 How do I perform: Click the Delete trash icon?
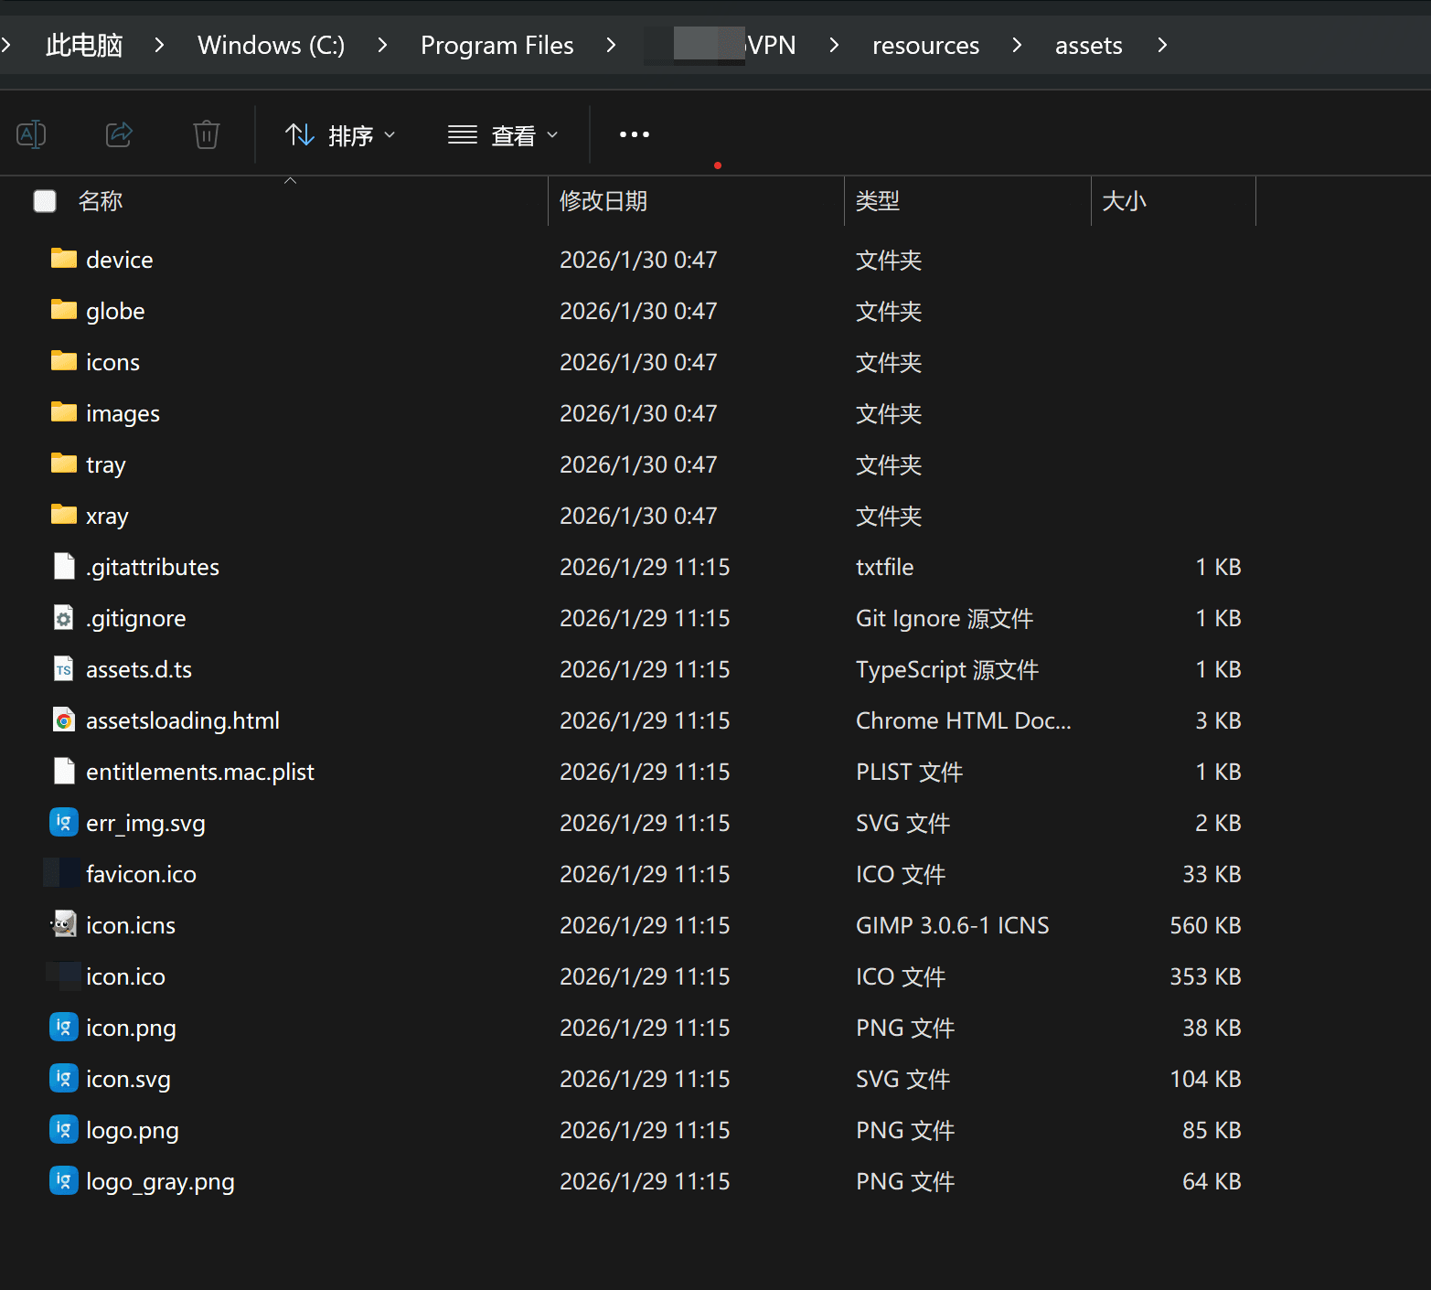pos(207,134)
